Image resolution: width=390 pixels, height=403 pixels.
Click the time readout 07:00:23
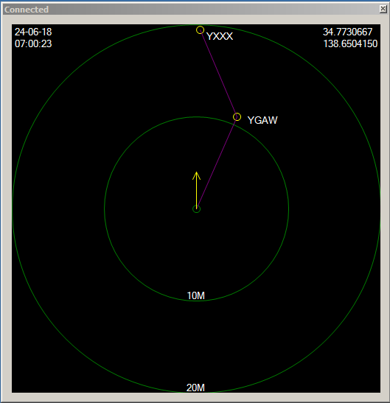click(x=33, y=43)
